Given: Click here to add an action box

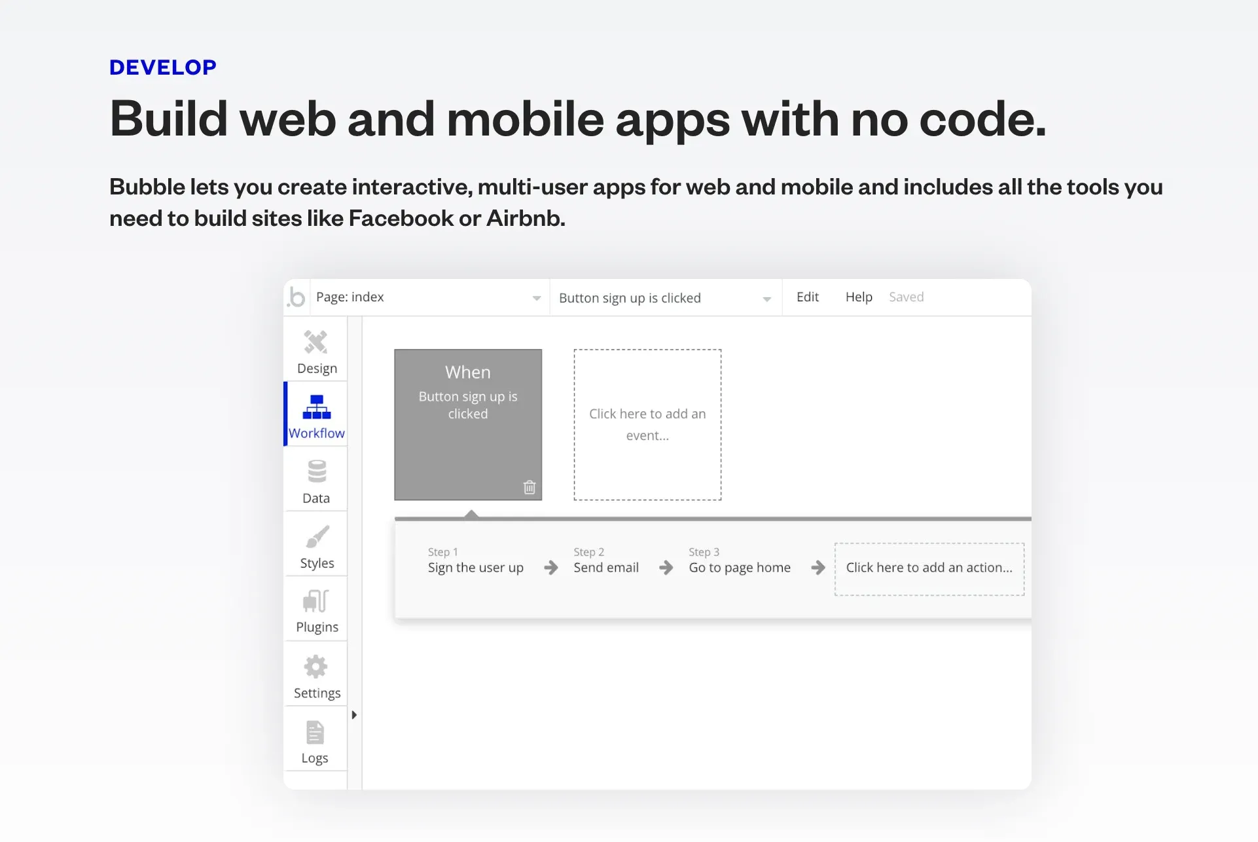Looking at the screenshot, I should [x=929, y=568].
